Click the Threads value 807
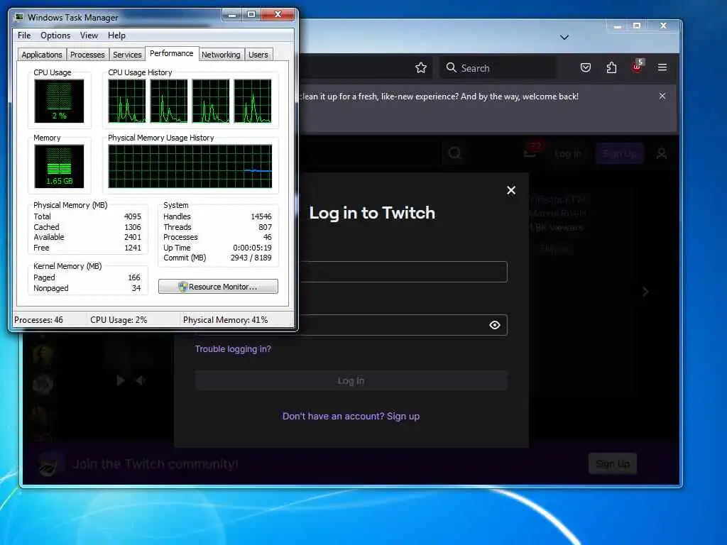Screen dimensions: 727x545 [x=266, y=227]
